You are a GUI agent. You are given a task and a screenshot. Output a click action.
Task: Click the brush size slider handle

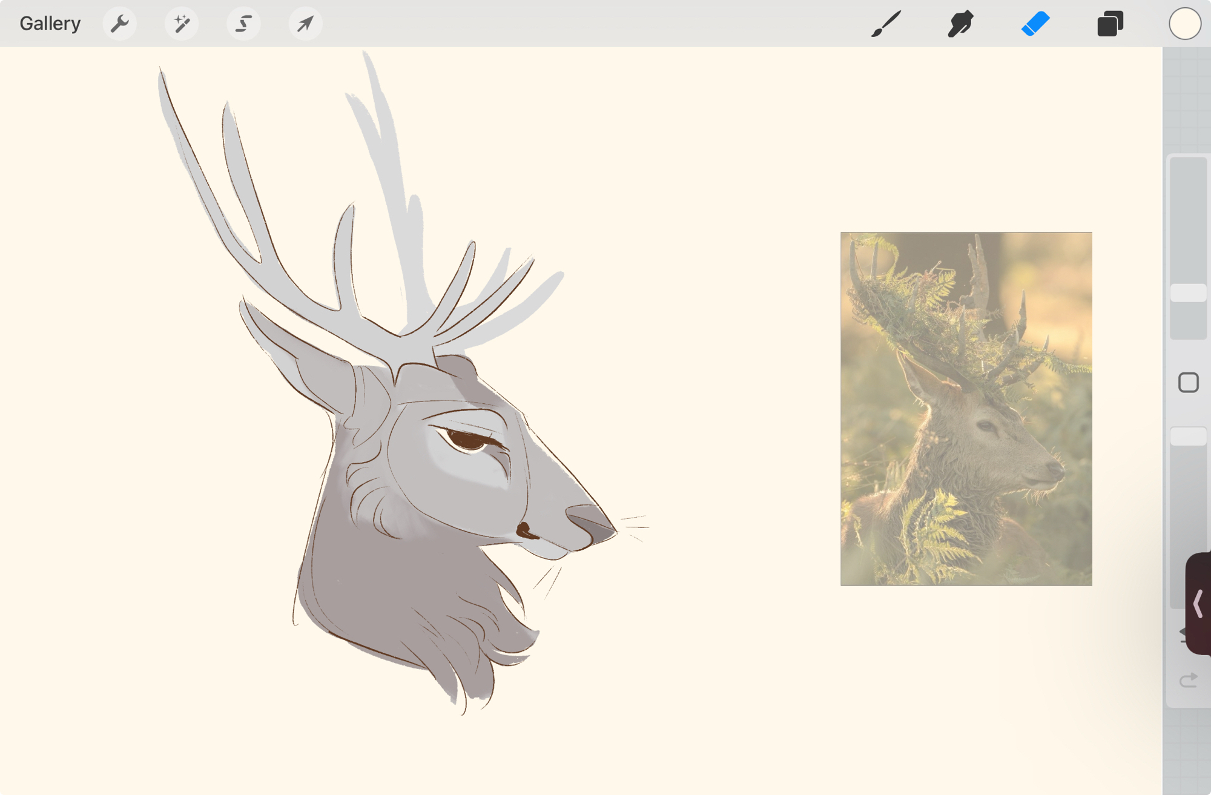pos(1188,293)
